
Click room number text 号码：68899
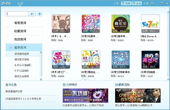[x=58, y=76]
